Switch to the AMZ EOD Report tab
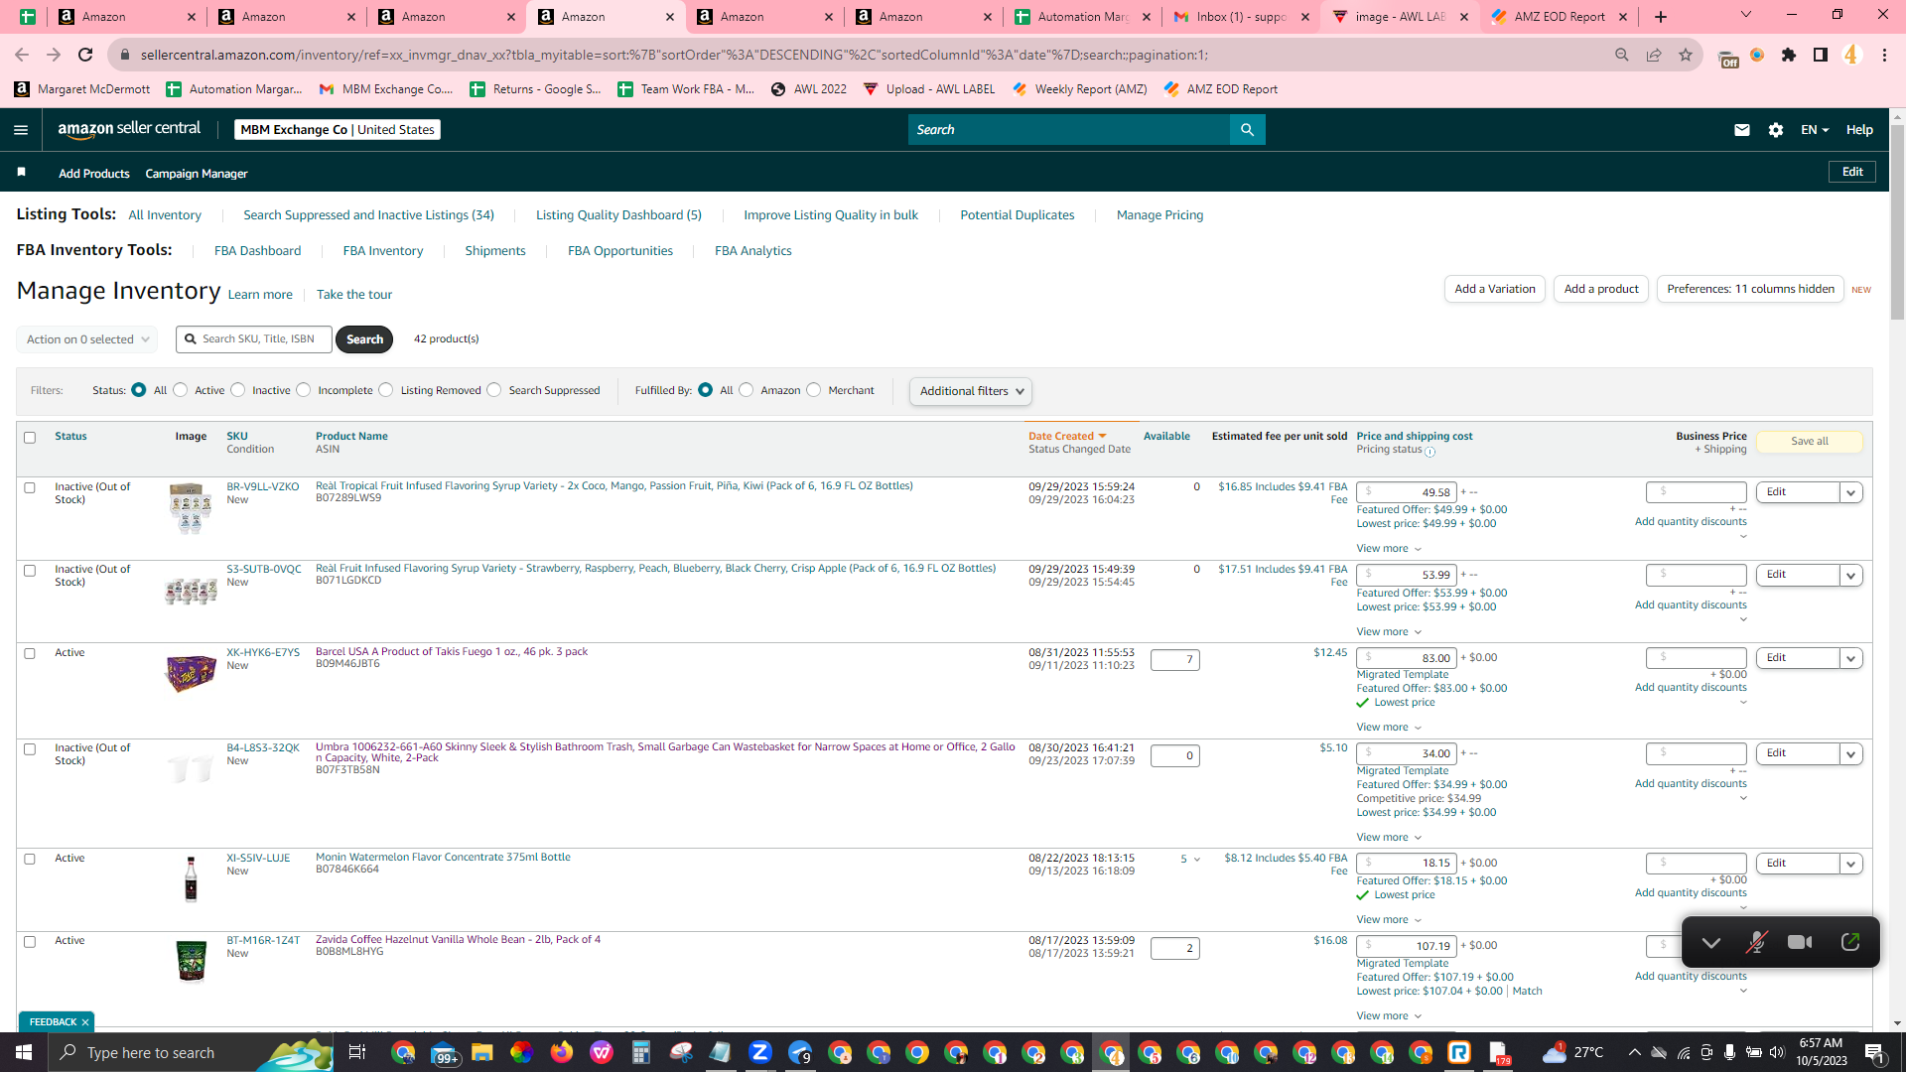1906x1072 pixels. 1560,17
